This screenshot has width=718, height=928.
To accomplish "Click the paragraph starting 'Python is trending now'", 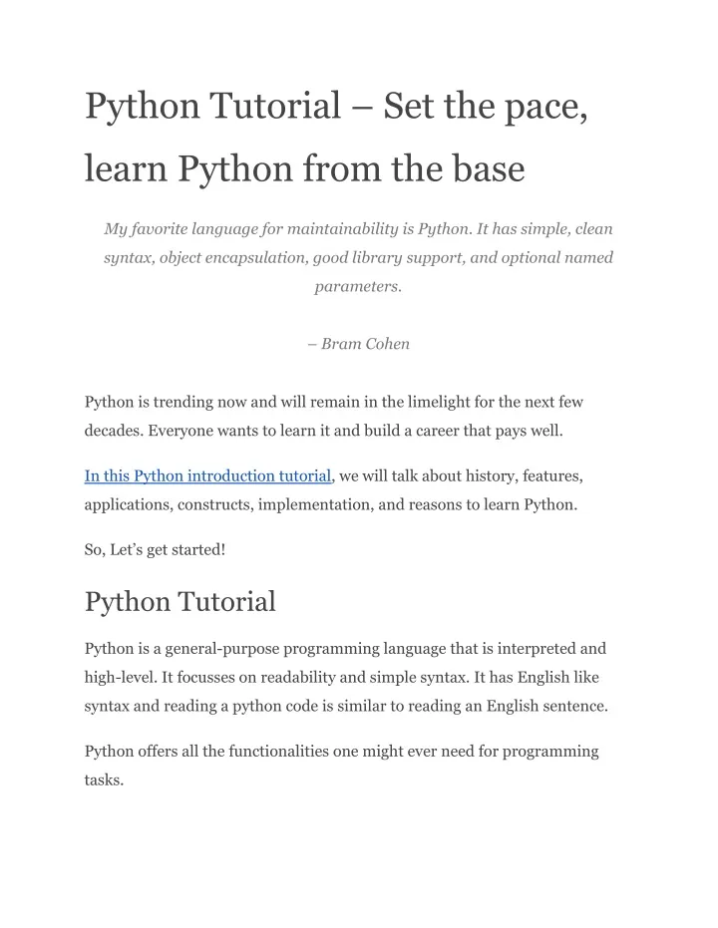I will coord(334,416).
